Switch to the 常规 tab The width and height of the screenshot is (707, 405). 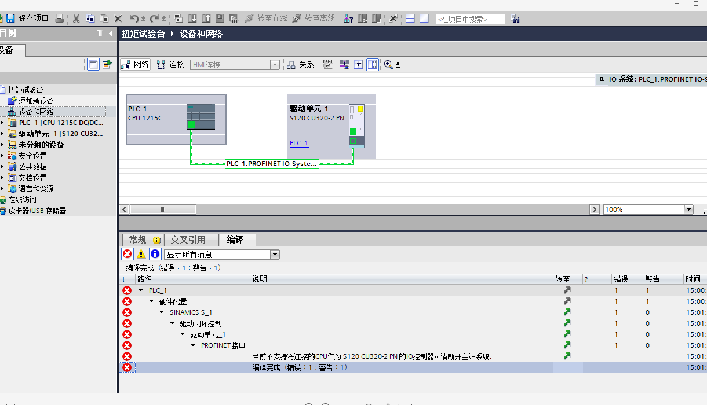point(138,240)
